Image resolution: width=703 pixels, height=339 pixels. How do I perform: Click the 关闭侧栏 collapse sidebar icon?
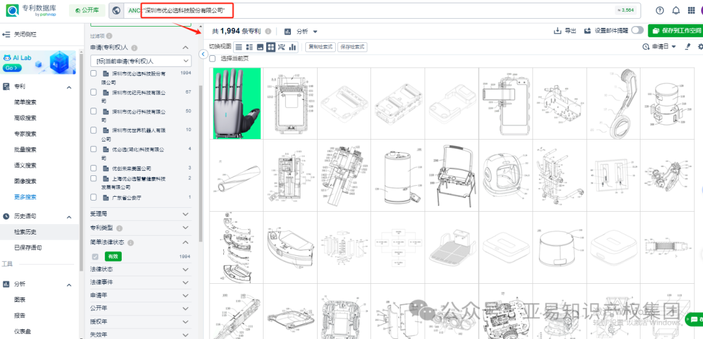click(x=7, y=34)
